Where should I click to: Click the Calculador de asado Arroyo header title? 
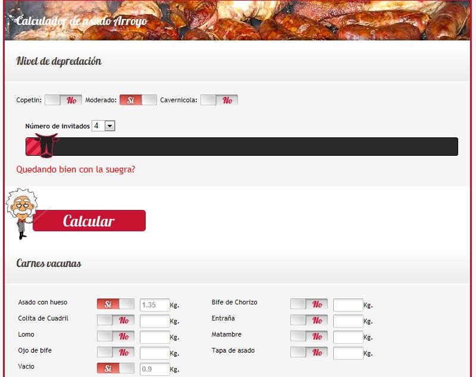click(82, 21)
